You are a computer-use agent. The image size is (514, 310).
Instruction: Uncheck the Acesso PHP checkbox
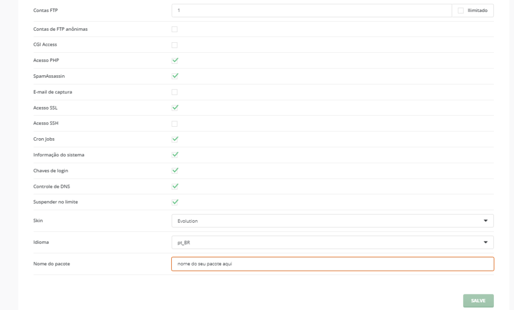(x=175, y=60)
